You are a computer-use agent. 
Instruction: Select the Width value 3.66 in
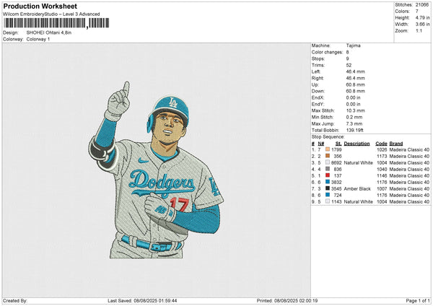422,25
